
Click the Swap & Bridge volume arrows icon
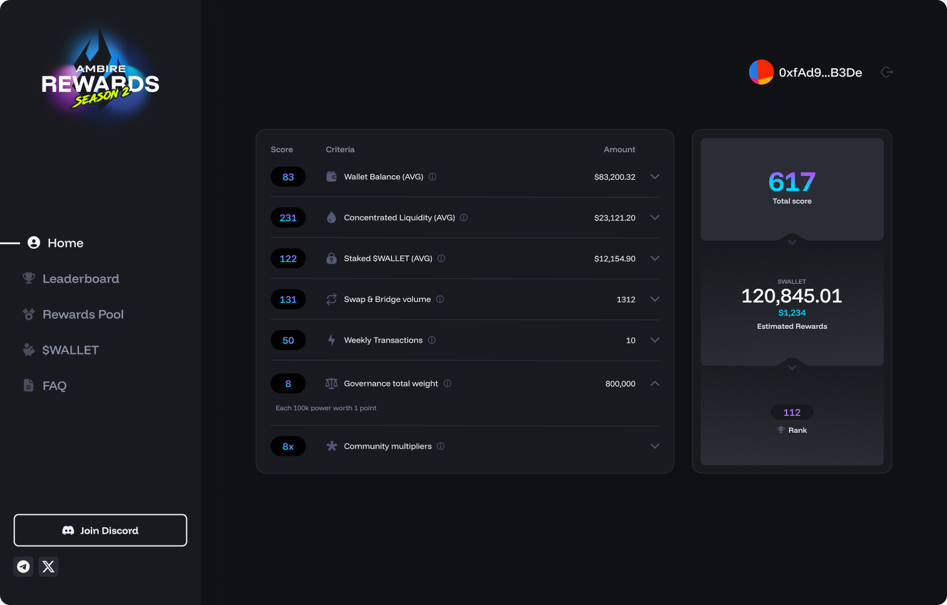click(331, 299)
